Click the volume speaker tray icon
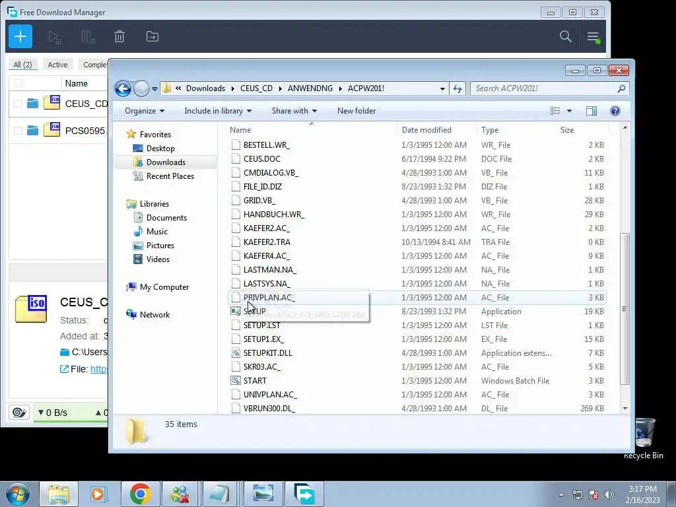 (x=609, y=494)
